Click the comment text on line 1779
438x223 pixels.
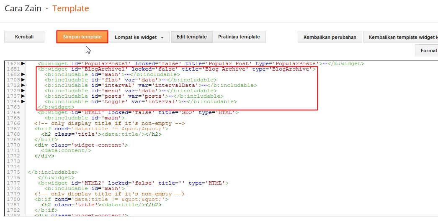pos(110,194)
